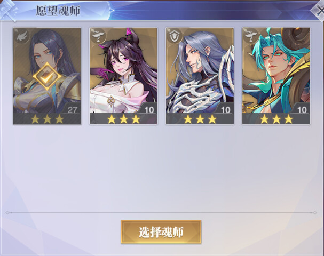Click the three-star rating under first card
Image resolution: width=324 pixels, height=256 pixels.
click(47, 119)
